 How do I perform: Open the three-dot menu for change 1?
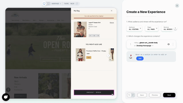click(x=173, y=44)
